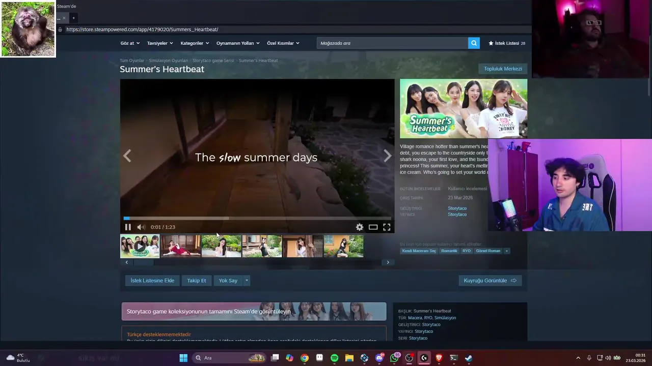Select the third garden screenshot thumbnail
Image resolution: width=652 pixels, height=366 pixels.
coord(222,246)
